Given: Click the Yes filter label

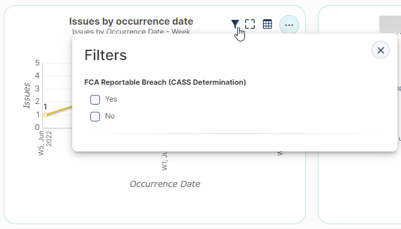Looking at the screenshot, I should click(x=111, y=99).
